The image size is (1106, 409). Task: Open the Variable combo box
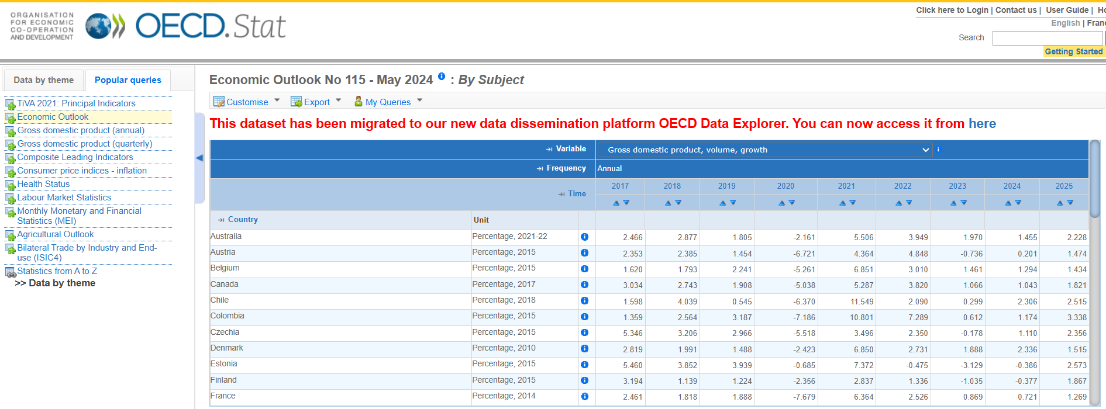[x=765, y=150]
